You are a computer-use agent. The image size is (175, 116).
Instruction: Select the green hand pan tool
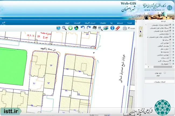[71, 28]
